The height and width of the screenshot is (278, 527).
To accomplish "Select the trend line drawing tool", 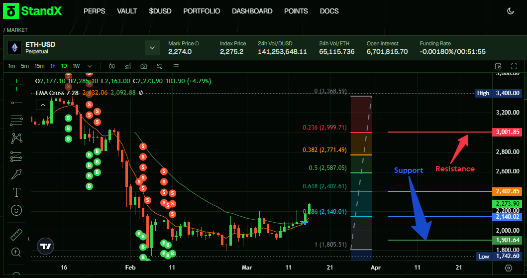I will (x=16, y=103).
